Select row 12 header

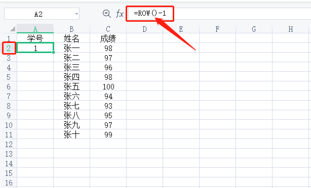pyautogui.click(x=9, y=144)
